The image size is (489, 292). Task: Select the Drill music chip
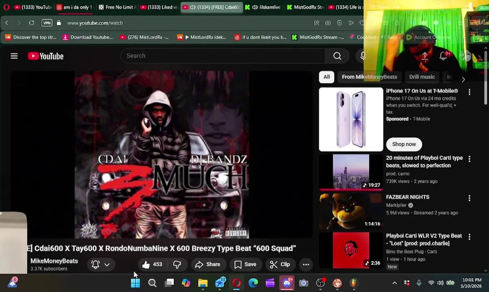point(422,77)
